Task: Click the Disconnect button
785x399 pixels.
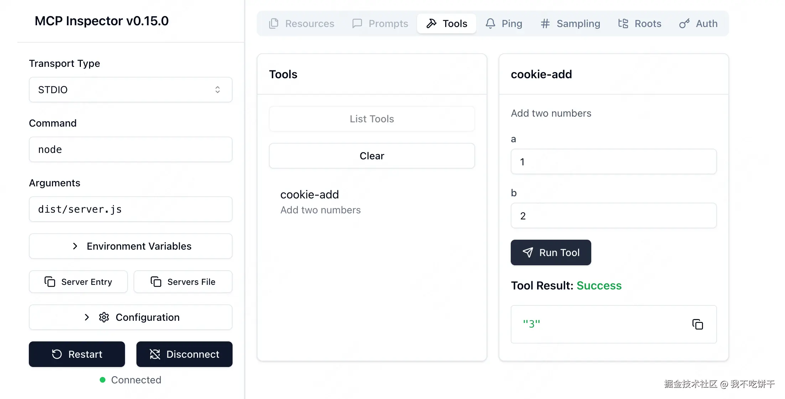Action: (x=184, y=354)
